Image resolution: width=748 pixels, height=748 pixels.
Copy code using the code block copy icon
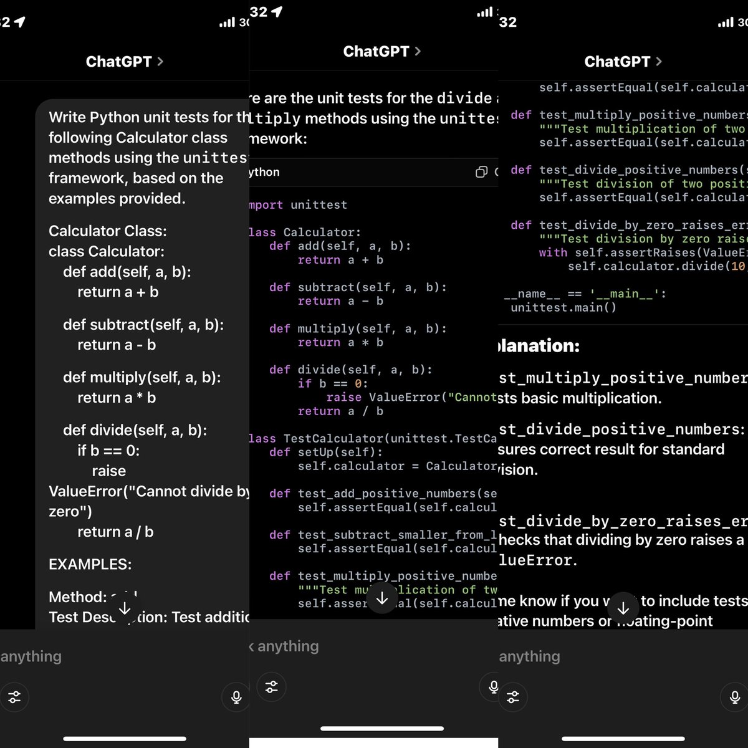pos(481,172)
